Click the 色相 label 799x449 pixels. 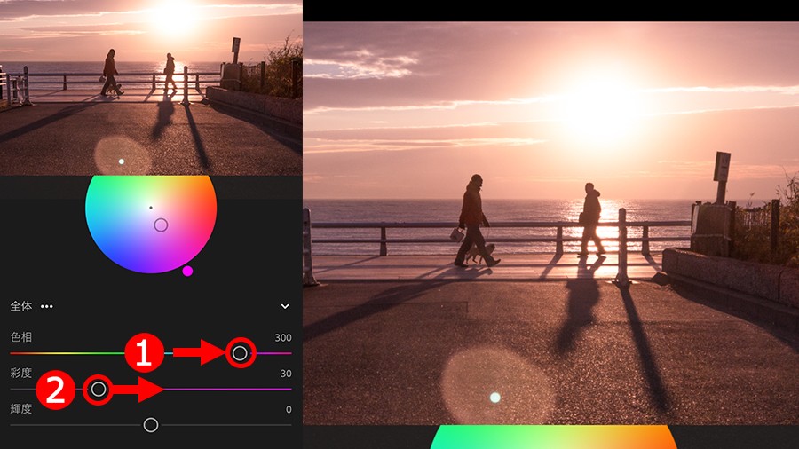(21, 337)
